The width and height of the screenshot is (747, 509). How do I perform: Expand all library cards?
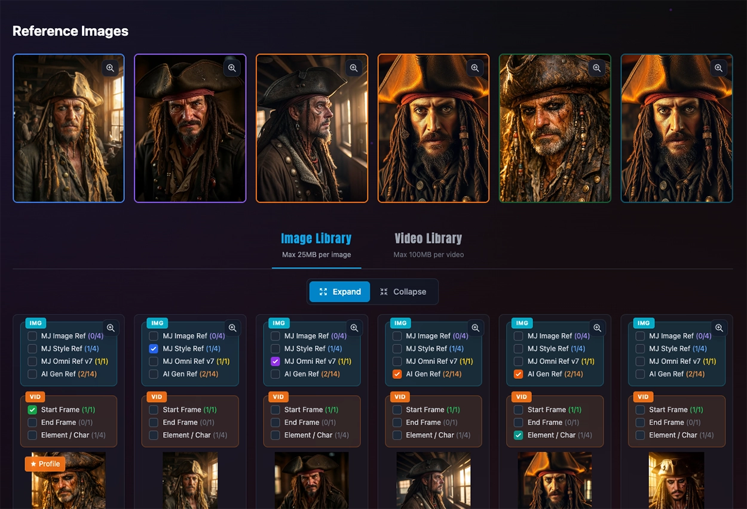[340, 292]
